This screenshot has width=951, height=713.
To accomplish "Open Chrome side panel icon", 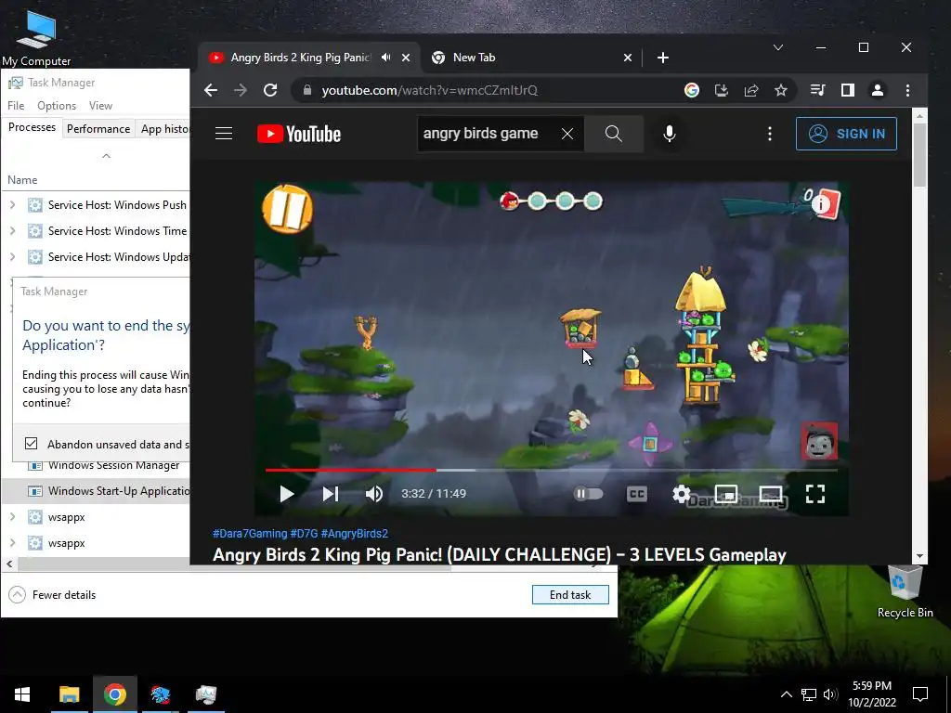I will (x=847, y=90).
